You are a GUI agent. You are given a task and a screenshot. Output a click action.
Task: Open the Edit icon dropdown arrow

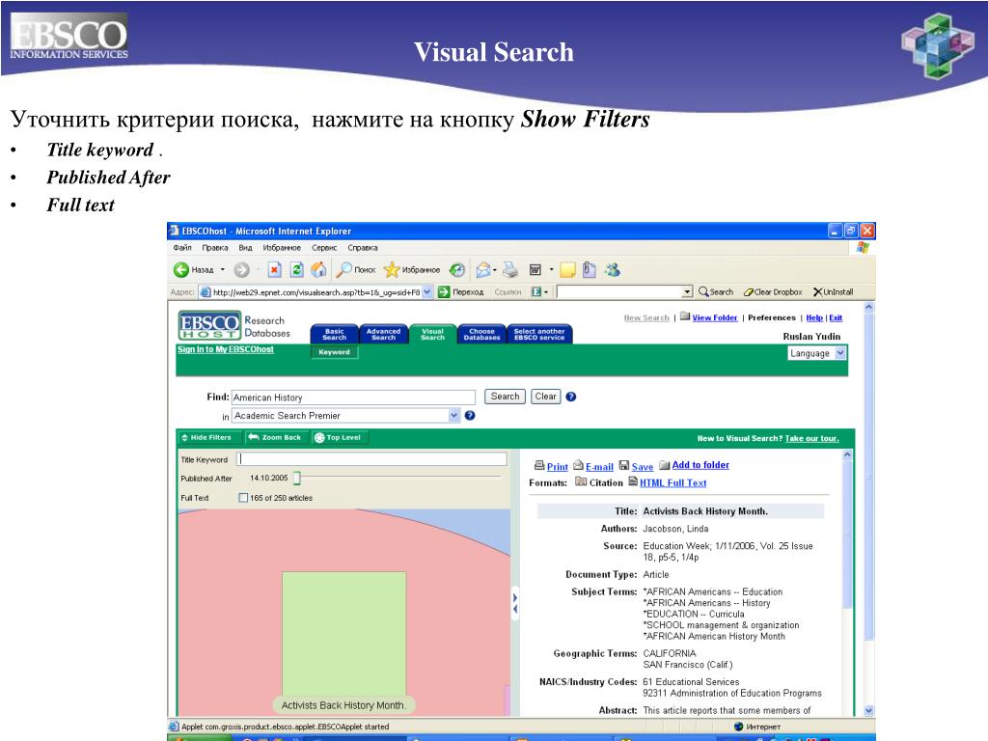(x=551, y=270)
